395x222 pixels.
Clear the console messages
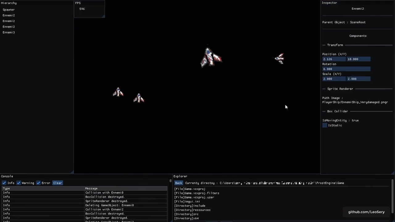click(57, 183)
